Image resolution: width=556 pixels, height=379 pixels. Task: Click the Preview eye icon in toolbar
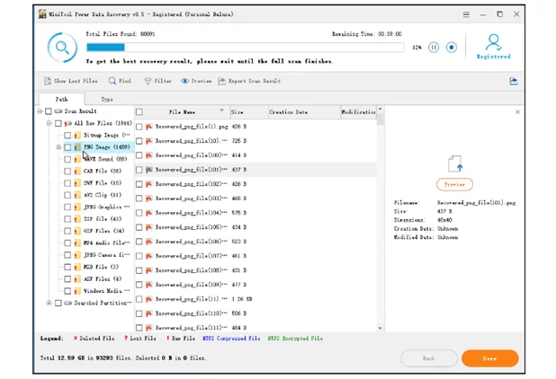(185, 81)
